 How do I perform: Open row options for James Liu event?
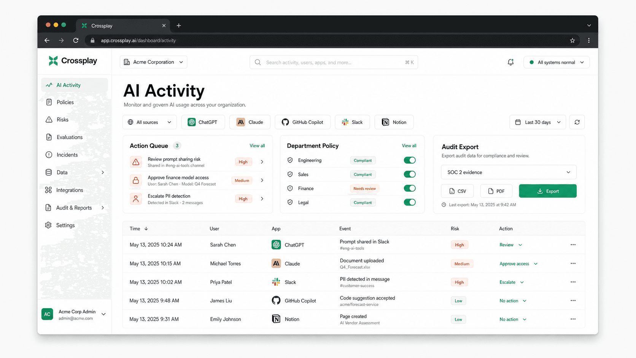573,301
